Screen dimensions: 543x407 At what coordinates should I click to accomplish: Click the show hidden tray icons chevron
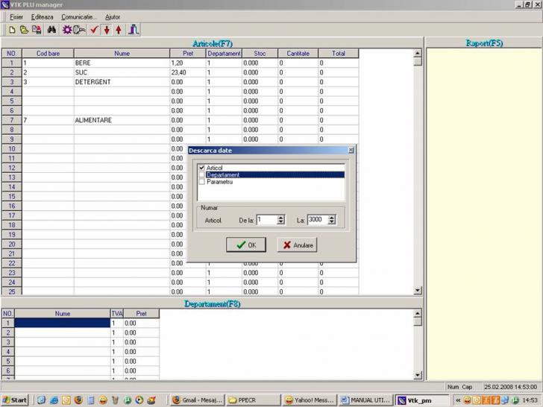tap(458, 400)
